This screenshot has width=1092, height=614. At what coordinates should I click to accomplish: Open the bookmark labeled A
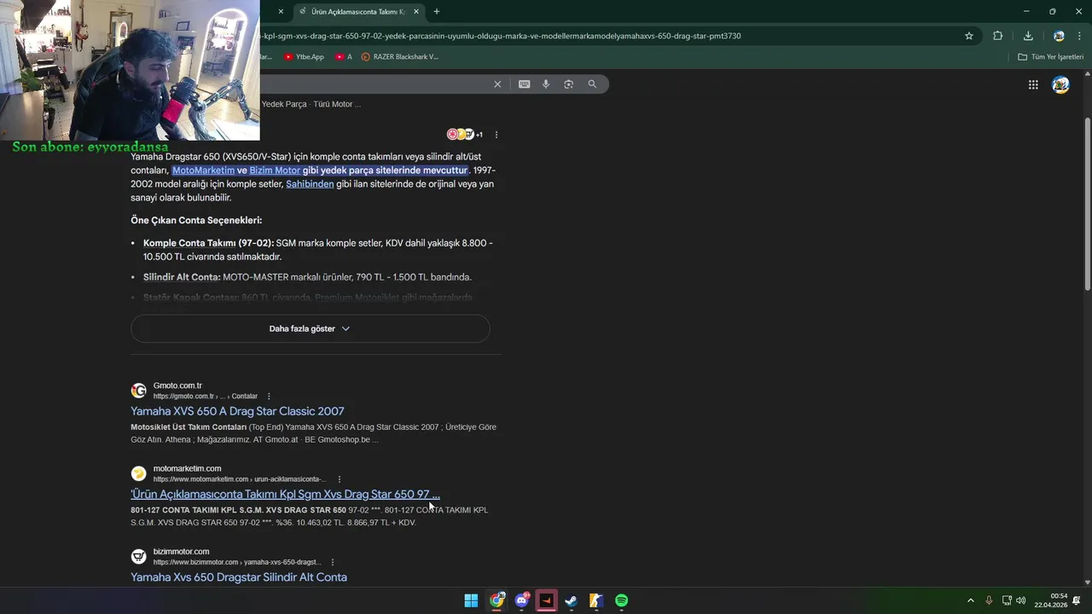[x=344, y=56]
